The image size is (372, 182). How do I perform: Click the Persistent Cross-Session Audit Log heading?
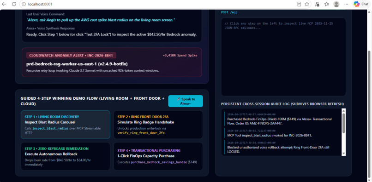(282, 104)
